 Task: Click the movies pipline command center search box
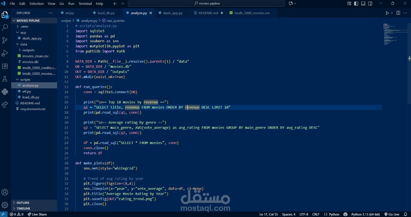coord(206,4)
